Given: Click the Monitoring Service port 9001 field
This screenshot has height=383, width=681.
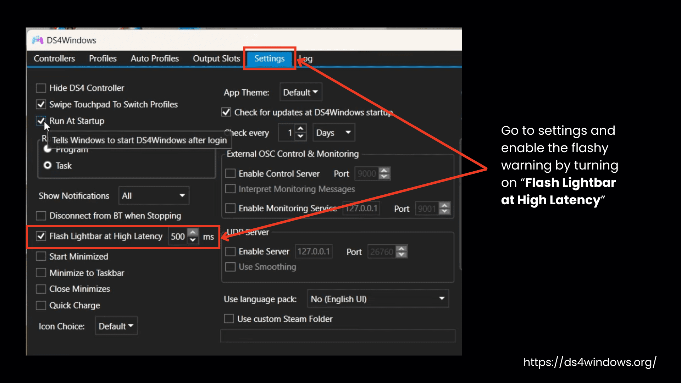Looking at the screenshot, I should 427,209.
